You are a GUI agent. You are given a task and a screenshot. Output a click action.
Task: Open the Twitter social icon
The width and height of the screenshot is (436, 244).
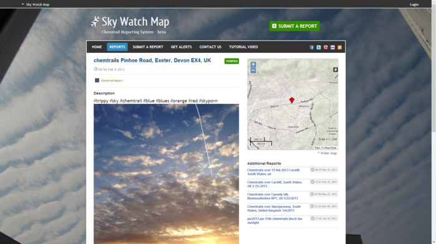click(319, 47)
